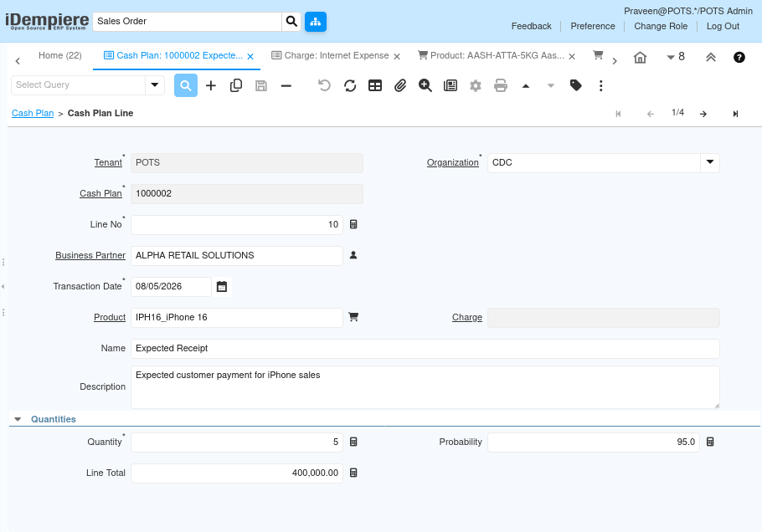Screen dimensions: 762x532
Task: Click the label tag toolbar icon
Action: (x=576, y=86)
